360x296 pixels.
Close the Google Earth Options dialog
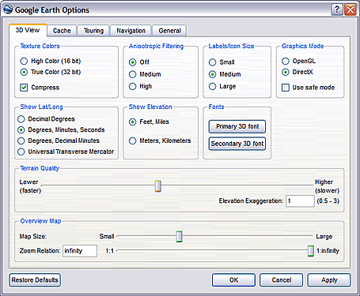click(x=351, y=9)
